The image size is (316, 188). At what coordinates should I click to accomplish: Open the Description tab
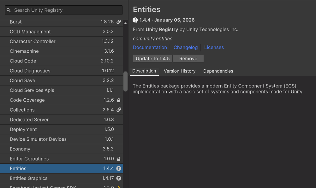pos(144,71)
